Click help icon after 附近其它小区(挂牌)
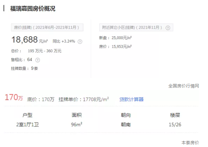Image resolution: width=208 pixels, height=147 pixels. [x=168, y=28]
